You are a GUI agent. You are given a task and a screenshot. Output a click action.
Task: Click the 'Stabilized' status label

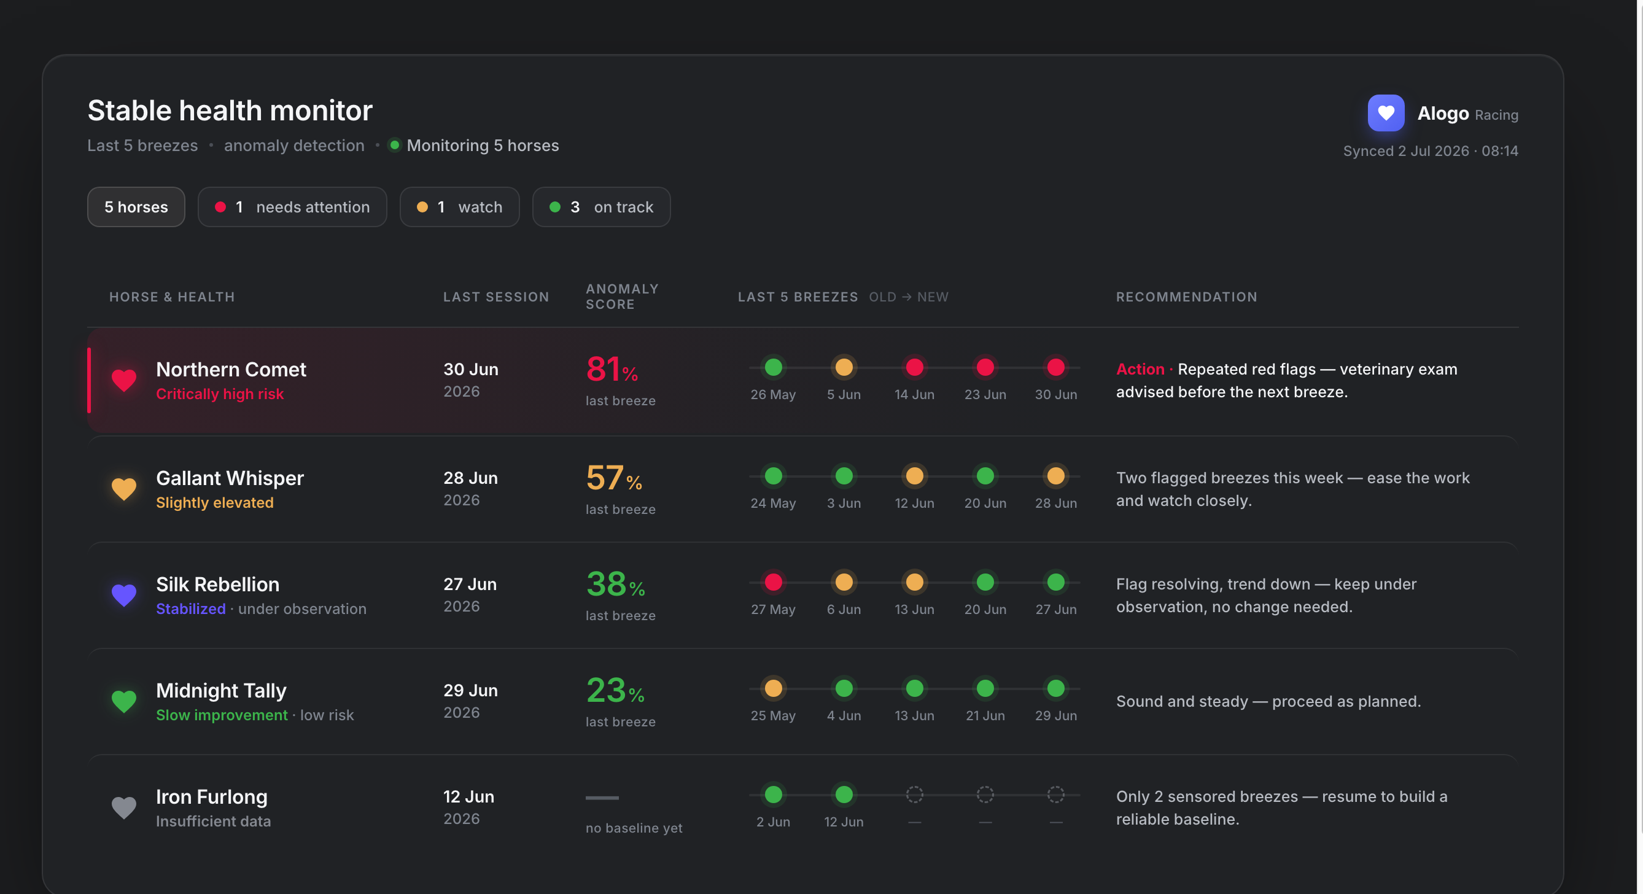pyautogui.click(x=191, y=609)
